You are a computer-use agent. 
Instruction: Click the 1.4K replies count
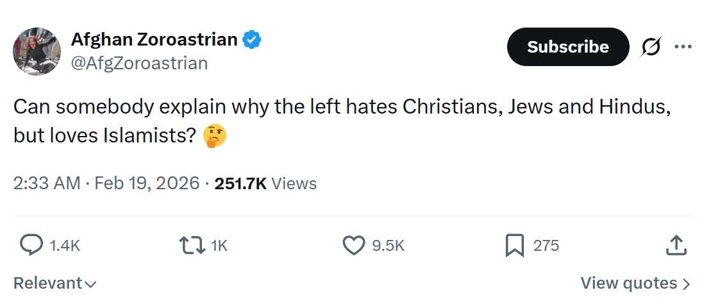pyautogui.click(x=65, y=245)
